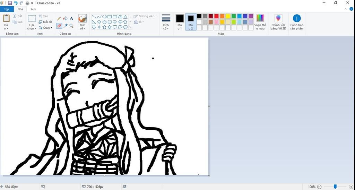Pick the indigo blue color swatch
The width and height of the screenshot is (355, 190).
click(245, 16)
